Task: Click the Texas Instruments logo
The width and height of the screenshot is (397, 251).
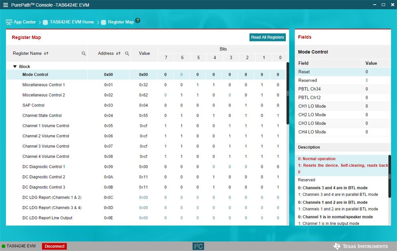Action: tap(360, 246)
